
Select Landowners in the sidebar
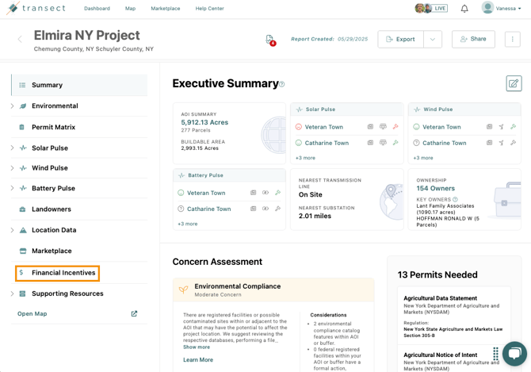[x=79, y=209]
